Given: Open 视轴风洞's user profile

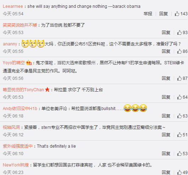Looking at the screenshot, I should 11,127.
